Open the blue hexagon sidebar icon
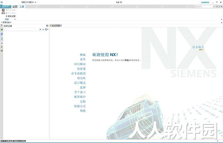The image size is (223, 143). coord(2,34)
